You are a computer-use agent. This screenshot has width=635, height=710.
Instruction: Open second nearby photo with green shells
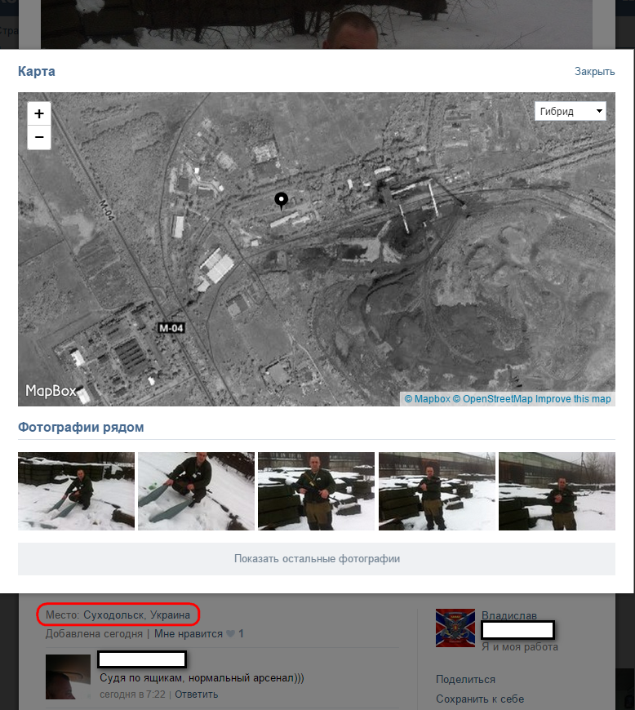coord(196,490)
